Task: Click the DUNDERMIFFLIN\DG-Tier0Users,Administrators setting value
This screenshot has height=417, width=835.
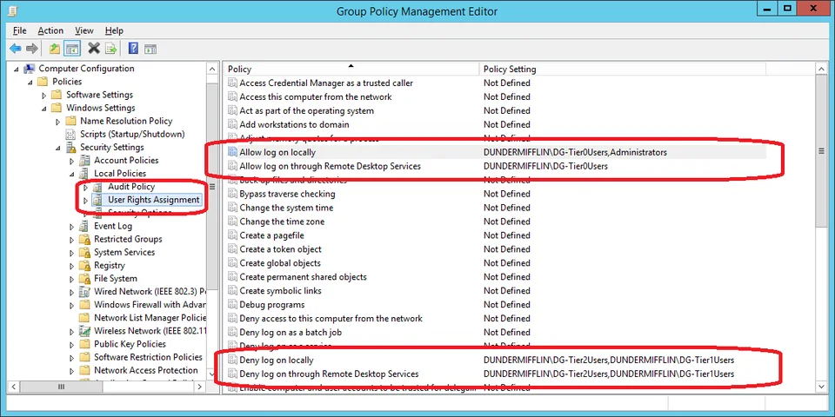Action: tap(575, 153)
